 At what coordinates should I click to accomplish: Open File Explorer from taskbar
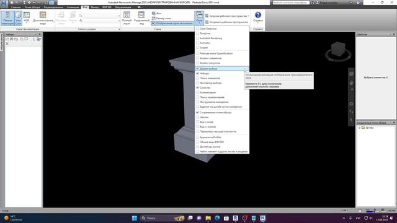[208, 218]
